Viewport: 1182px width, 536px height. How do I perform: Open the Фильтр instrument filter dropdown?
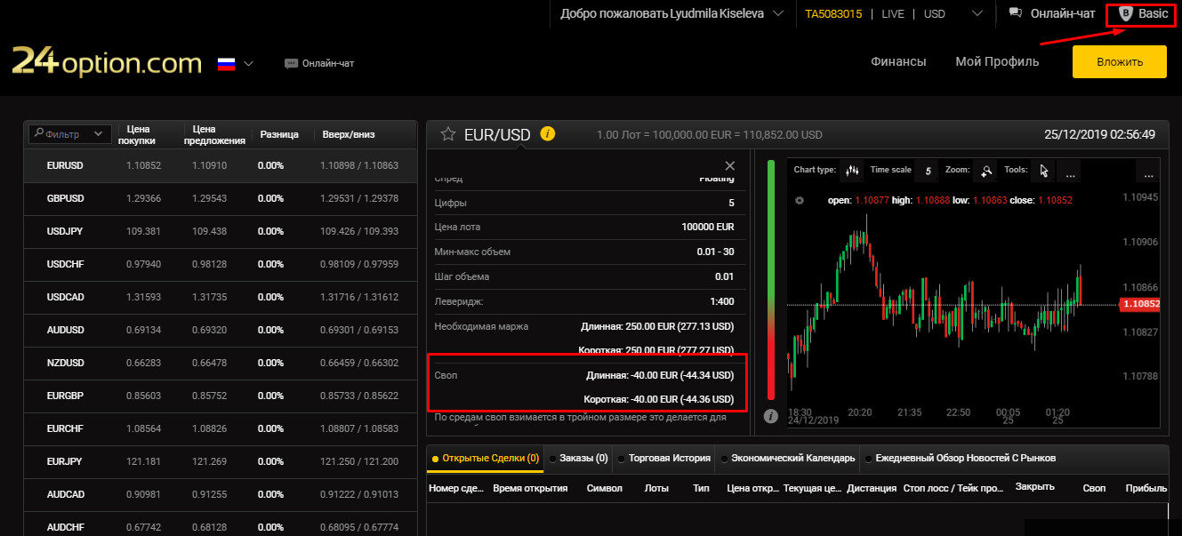click(x=70, y=134)
